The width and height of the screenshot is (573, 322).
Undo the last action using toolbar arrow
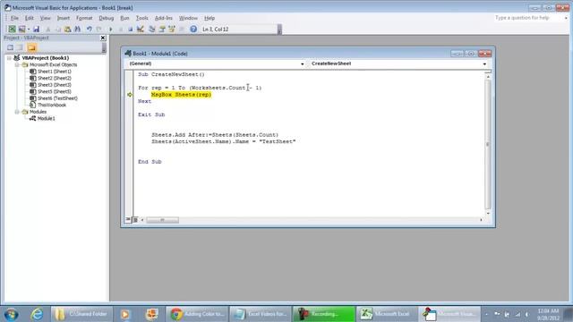90,30
